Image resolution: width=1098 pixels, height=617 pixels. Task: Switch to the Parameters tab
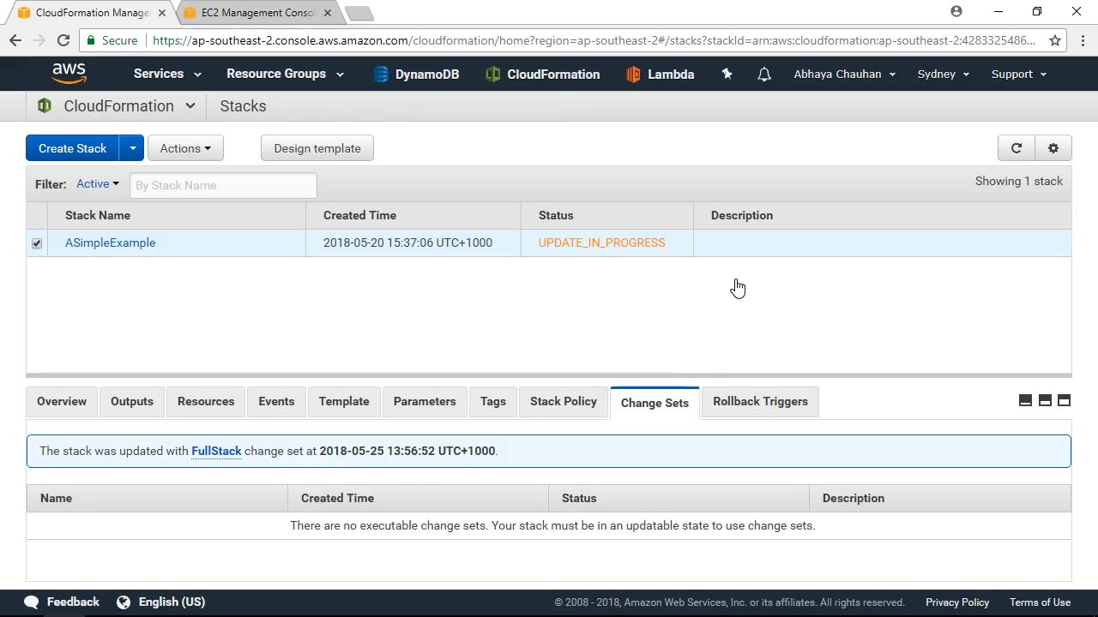click(x=425, y=401)
